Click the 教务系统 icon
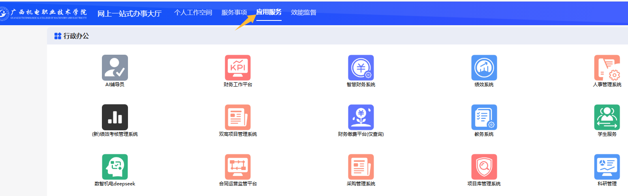The height and width of the screenshot is (196, 628). pyautogui.click(x=484, y=117)
